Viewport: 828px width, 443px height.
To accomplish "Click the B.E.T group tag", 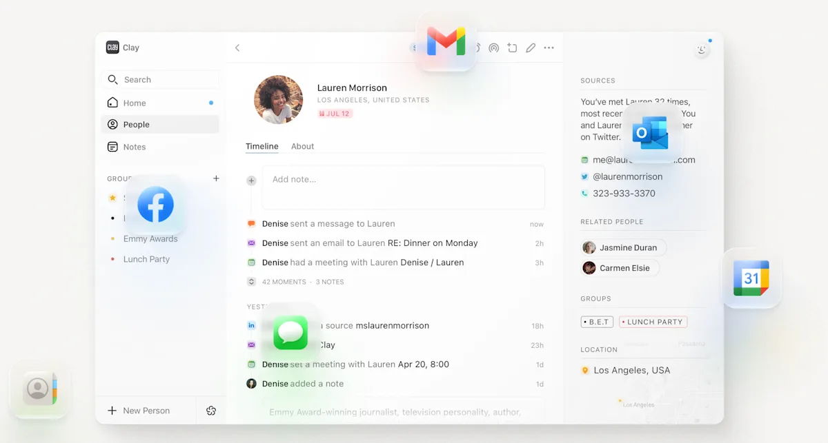I will (597, 322).
